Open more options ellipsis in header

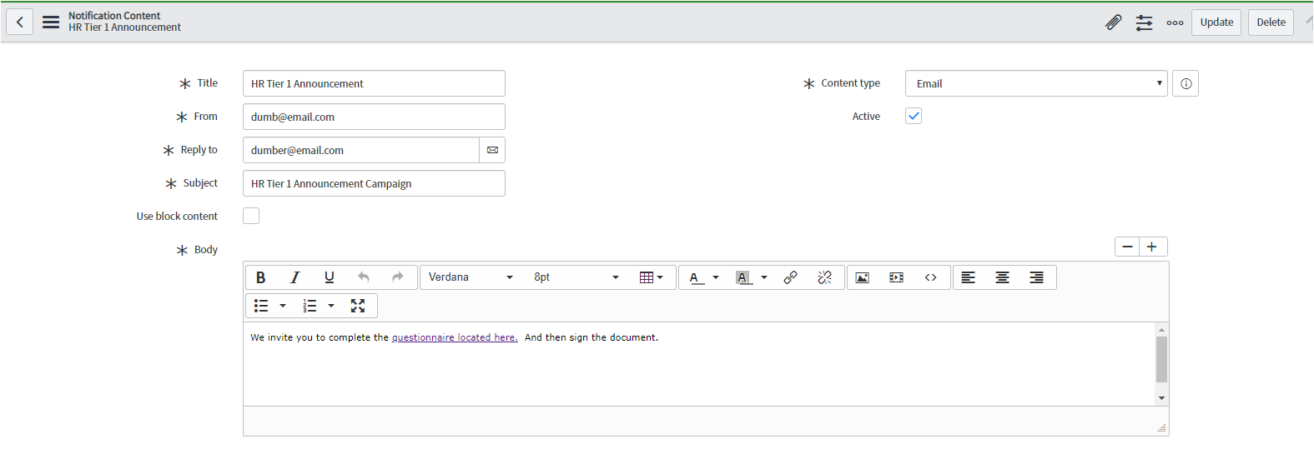[1175, 22]
